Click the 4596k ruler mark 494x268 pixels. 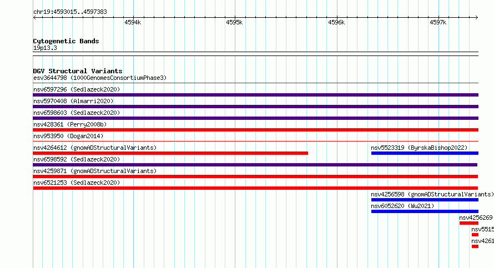pos(336,22)
